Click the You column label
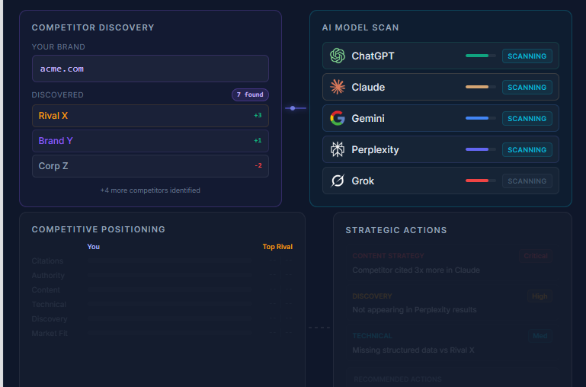The width and height of the screenshot is (586, 387). (x=94, y=247)
